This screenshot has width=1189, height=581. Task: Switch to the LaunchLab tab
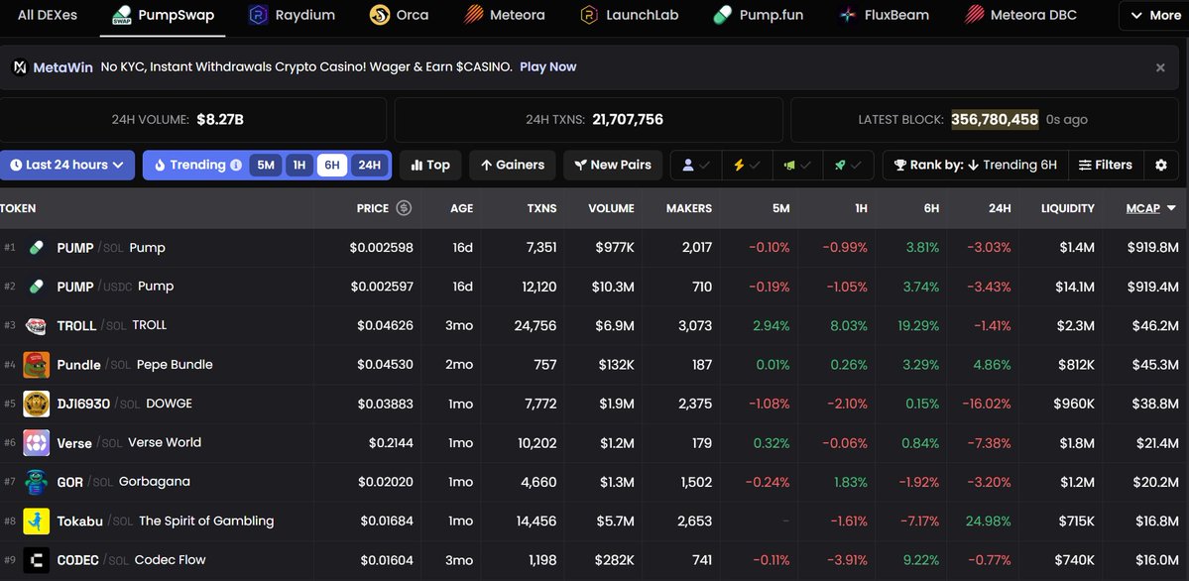coord(630,15)
